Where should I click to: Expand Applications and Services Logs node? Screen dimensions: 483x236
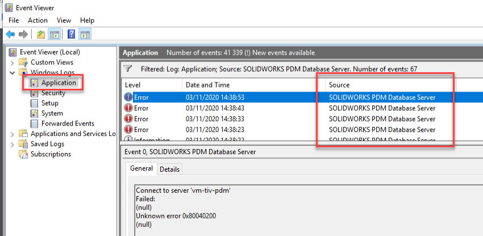click(13, 134)
